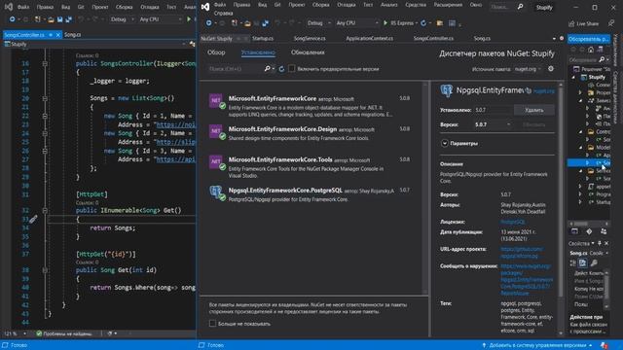Click Npgsql PostgreSQL elephant package icon in list

216,192
